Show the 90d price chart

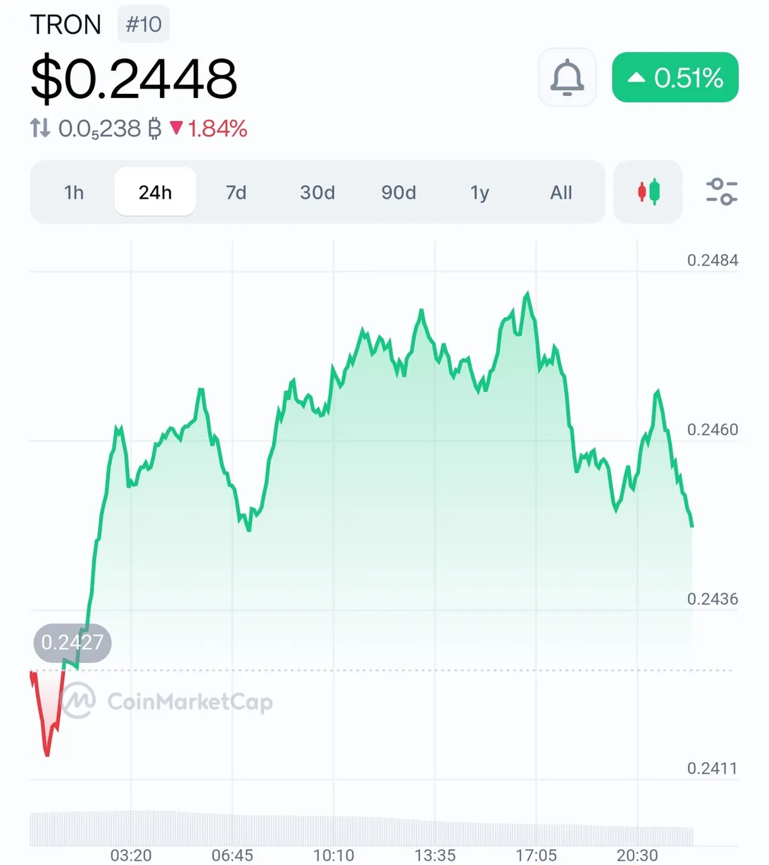click(x=398, y=193)
